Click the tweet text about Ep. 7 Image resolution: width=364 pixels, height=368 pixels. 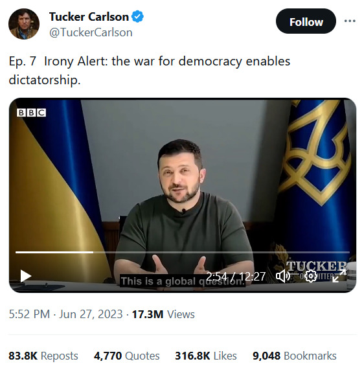tap(150, 71)
